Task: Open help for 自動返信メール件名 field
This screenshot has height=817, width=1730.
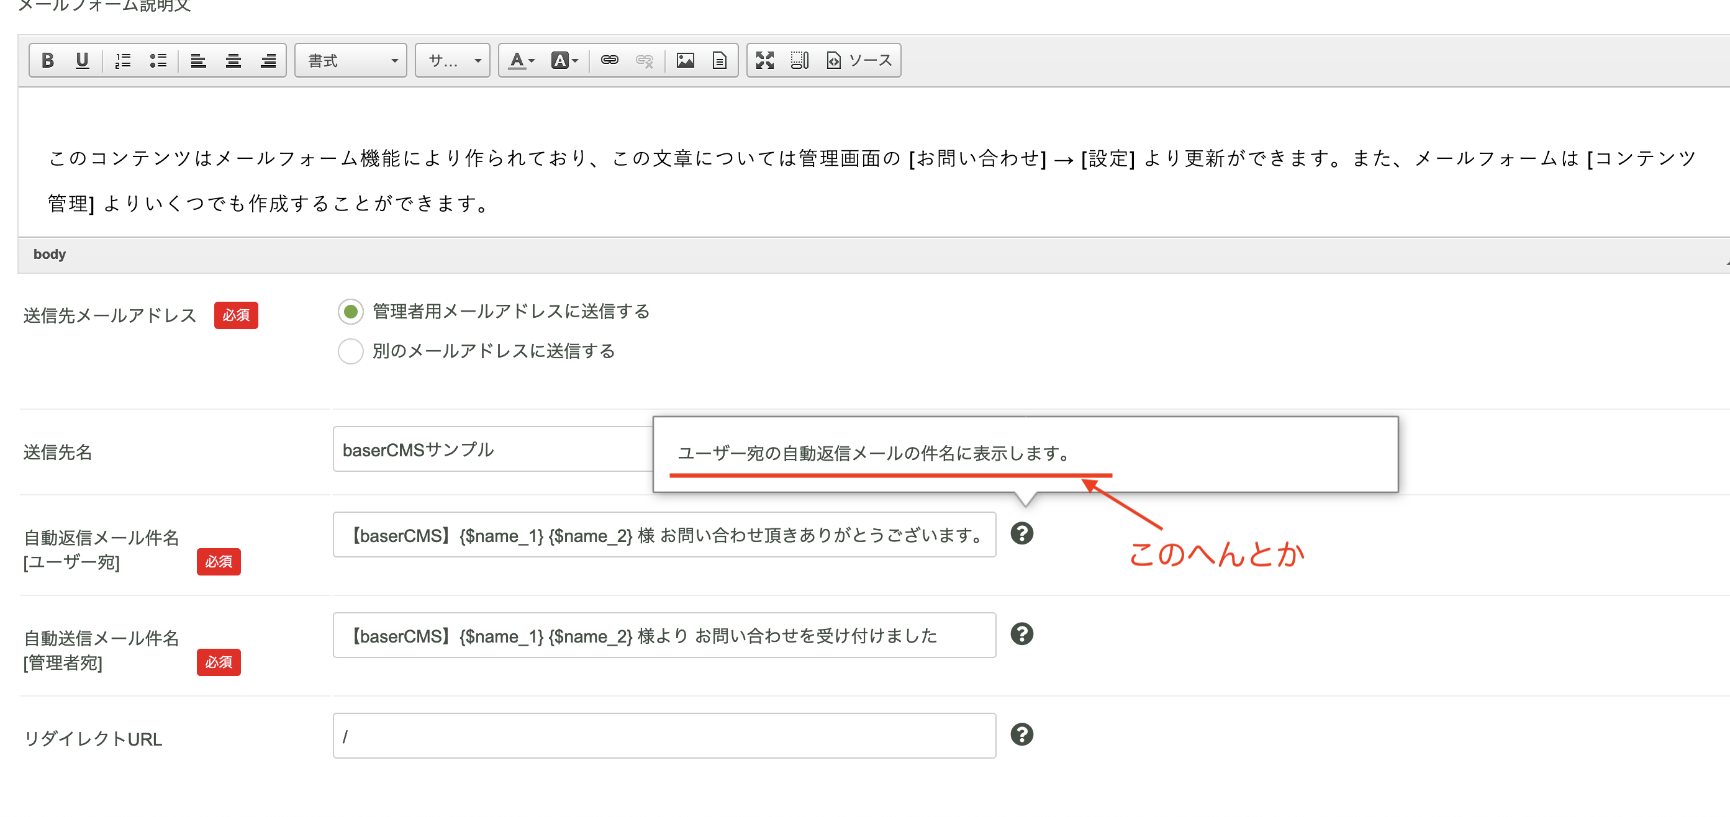Action: click(1023, 534)
